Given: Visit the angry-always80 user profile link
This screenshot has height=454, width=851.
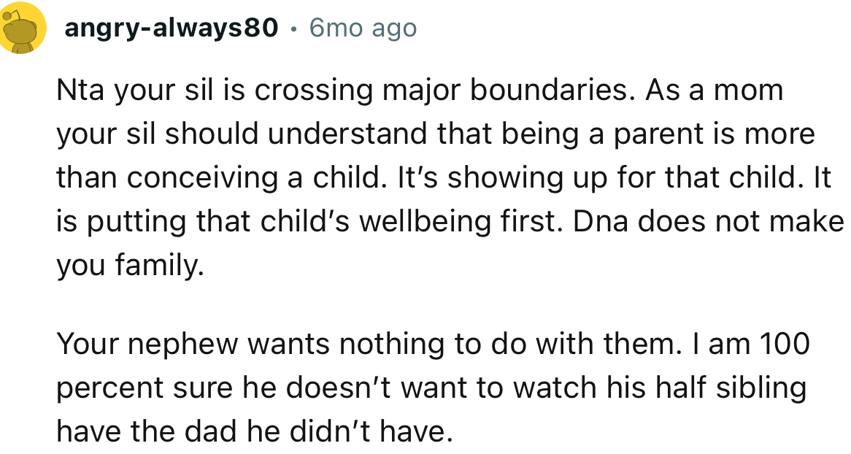Looking at the screenshot, I should [171, 28].
